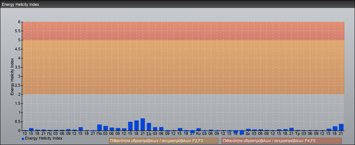The height and width of the screenshot is (145, 355).
Task: Click the y-axis tick label 0.5
Action: click(x=18, y=121)
